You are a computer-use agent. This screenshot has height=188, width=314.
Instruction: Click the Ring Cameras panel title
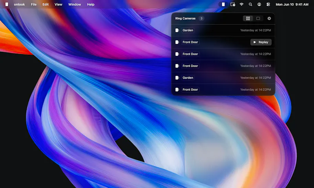click(185, 18)
